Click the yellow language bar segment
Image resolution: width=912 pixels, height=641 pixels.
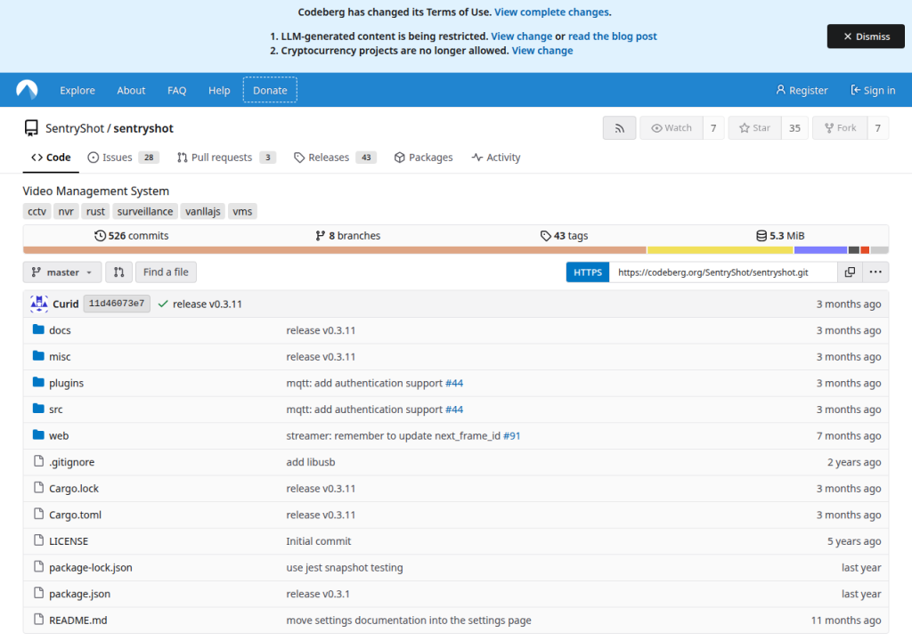(720, 250)
